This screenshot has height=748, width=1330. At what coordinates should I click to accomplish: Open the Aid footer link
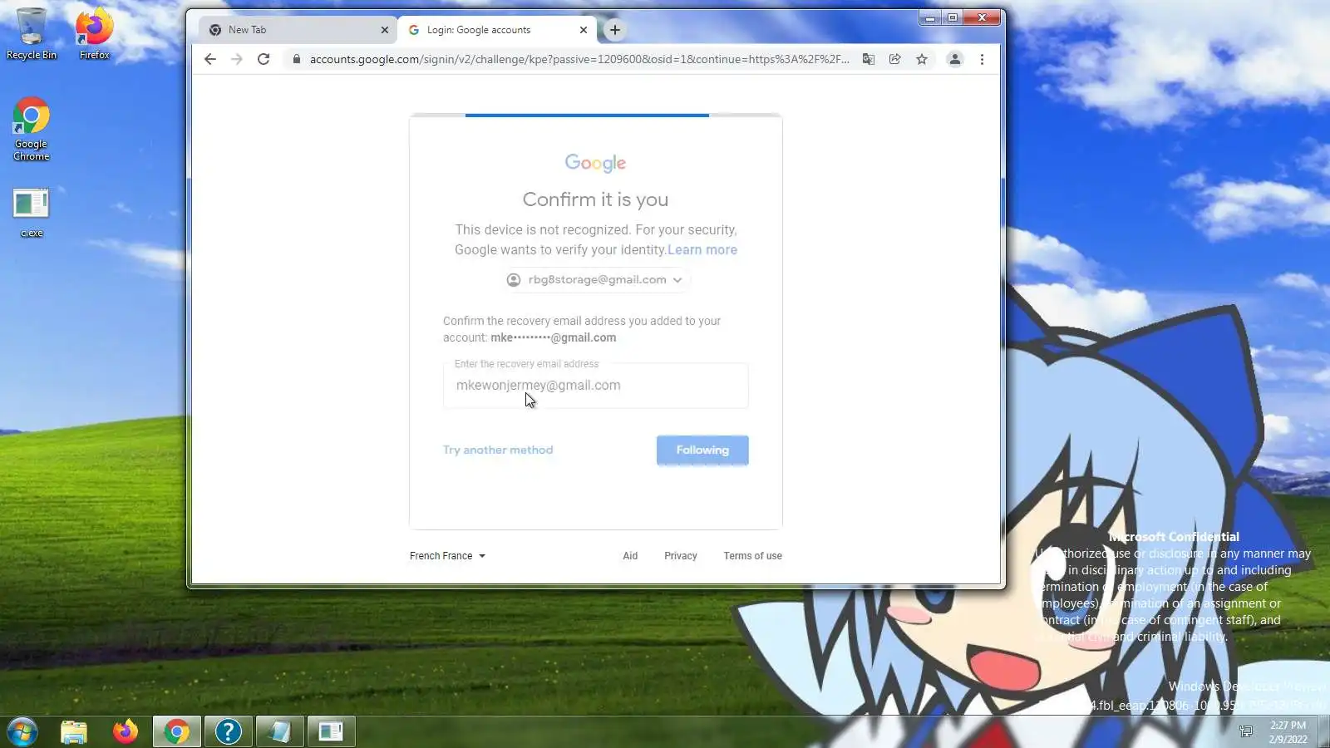pyautogui.click(x=630, y=556)
